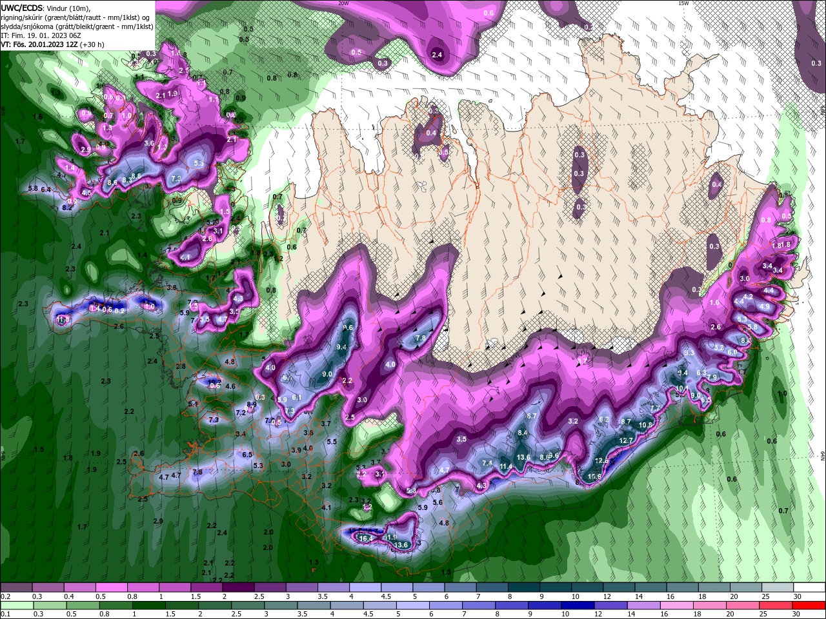Click the bright red lower legend swatch labeled 30
Screen dimensions: 826x619
(809, 605)
